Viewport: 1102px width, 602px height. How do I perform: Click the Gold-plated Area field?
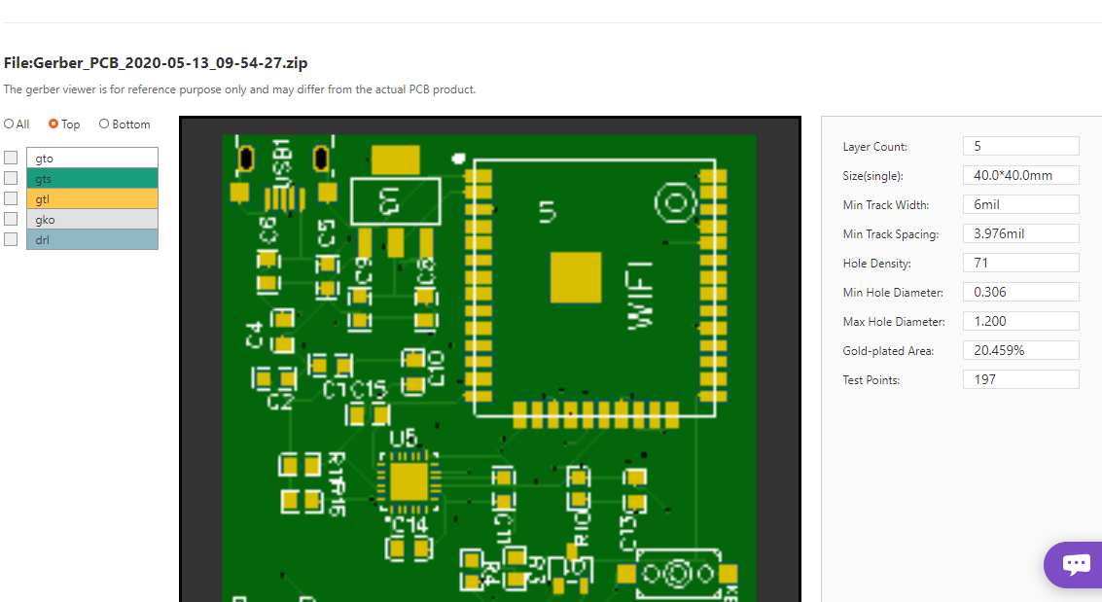1020,350
